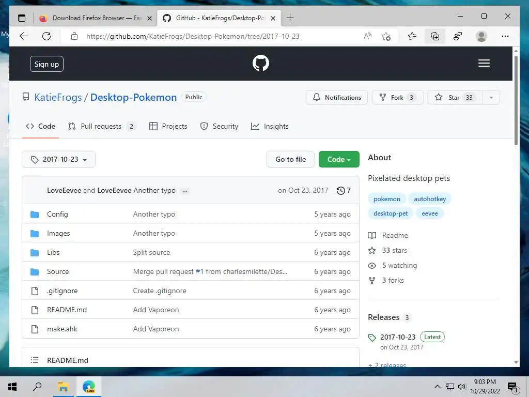529x397 pixels.
Task: Open Edge Settings and more menu
Action: coord(505,36)
